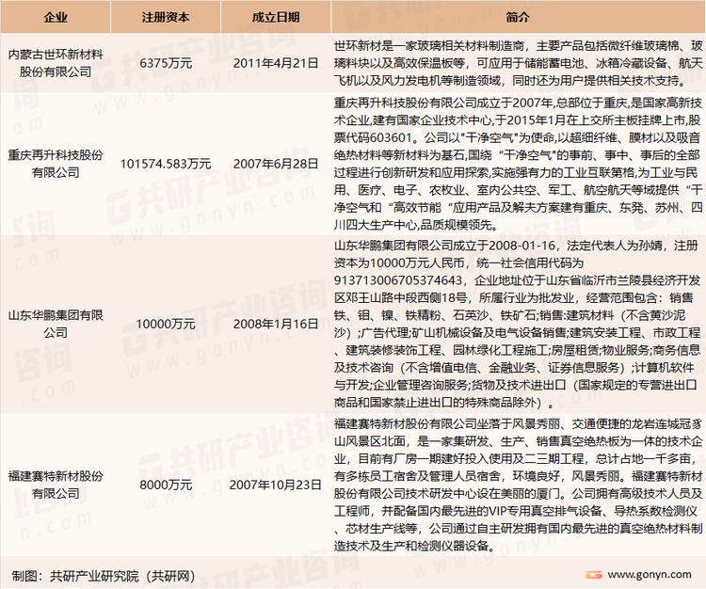706x589 pixels.
Task: Select the 2011年4月21日 date cell
Action: coord(276,63)
